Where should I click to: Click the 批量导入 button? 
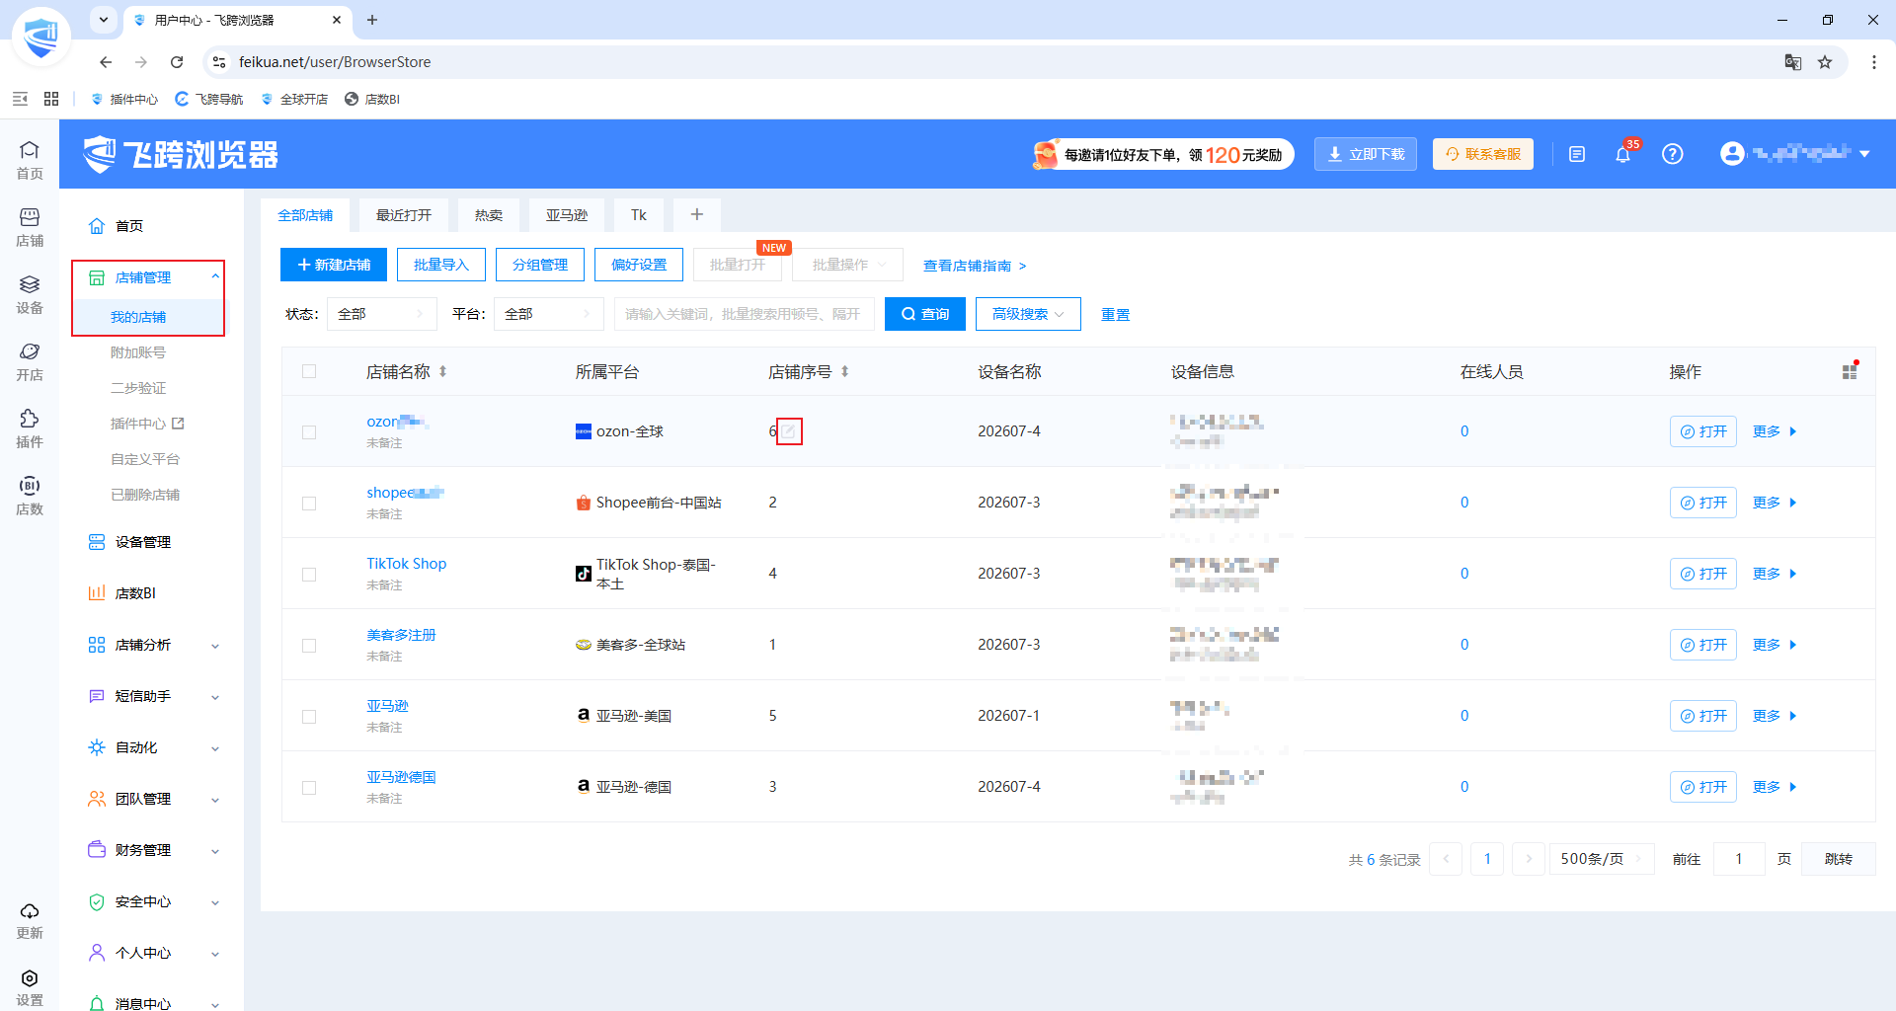point(440,265)
